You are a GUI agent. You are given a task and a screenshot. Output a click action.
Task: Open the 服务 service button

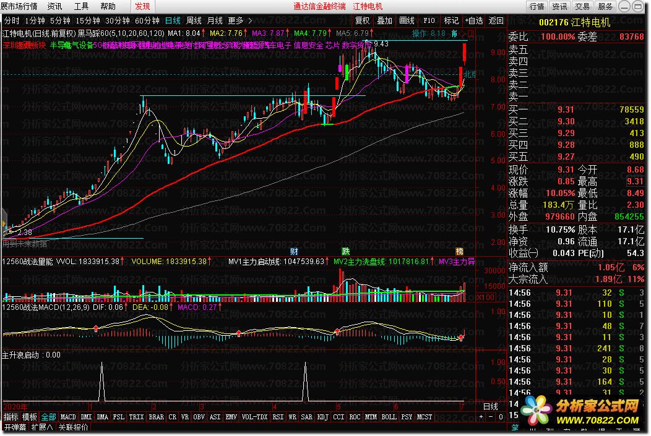point(605,6)
